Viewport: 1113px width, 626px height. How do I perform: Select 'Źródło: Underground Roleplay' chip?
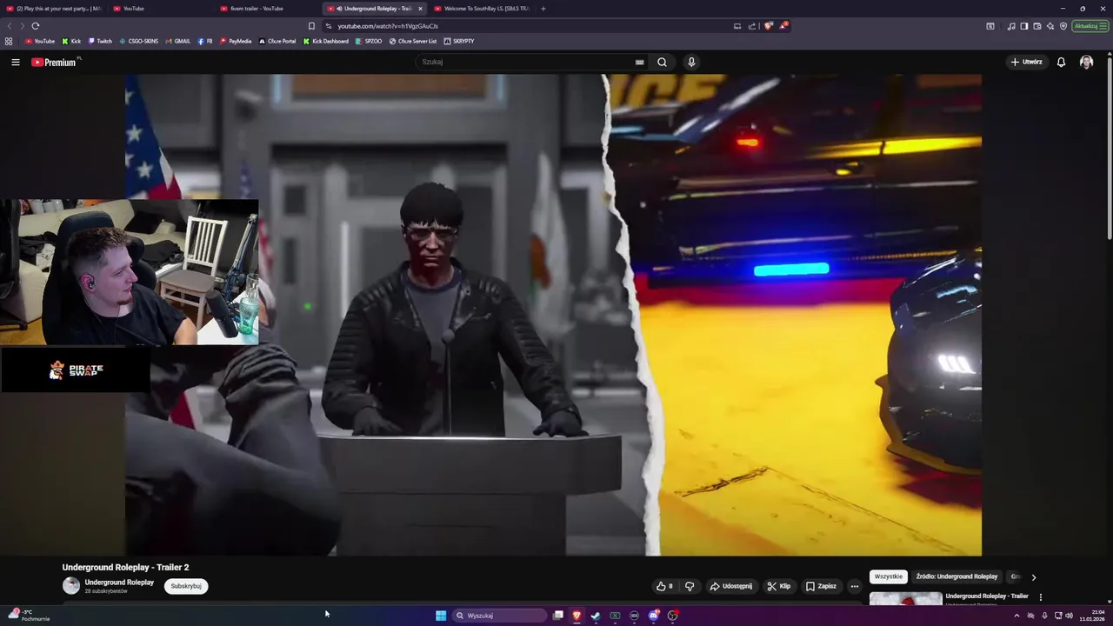coord(956,576)
